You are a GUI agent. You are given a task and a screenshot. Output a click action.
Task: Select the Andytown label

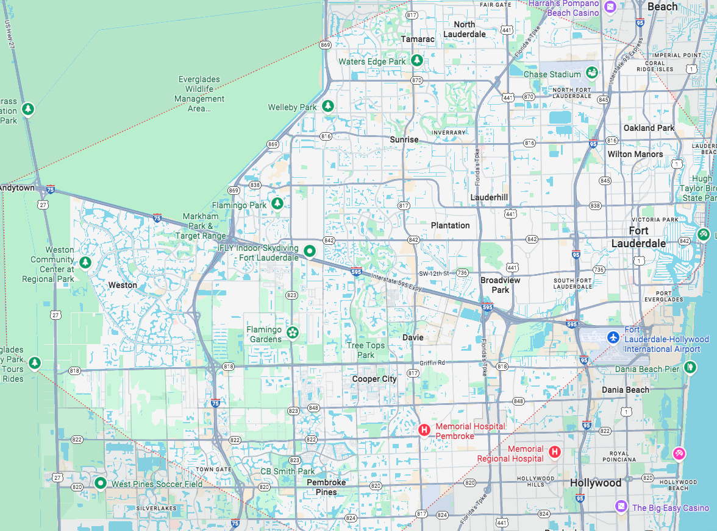coord(17,188)
